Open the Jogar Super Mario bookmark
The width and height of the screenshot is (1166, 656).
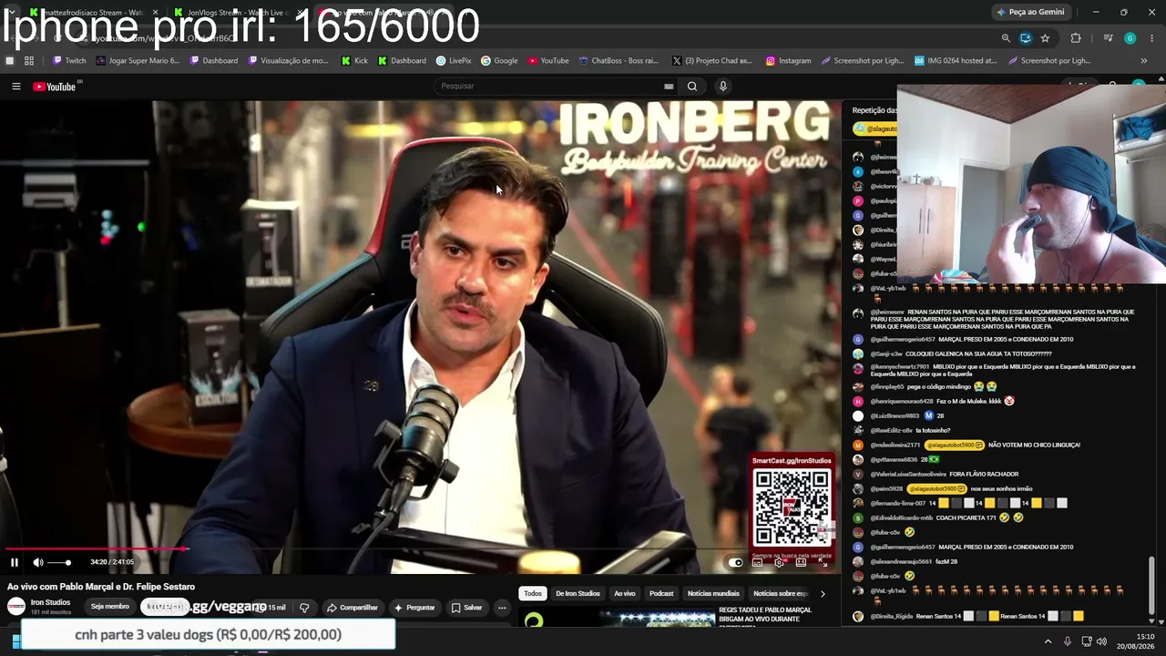pyautogui.click(x=137, y=61)
